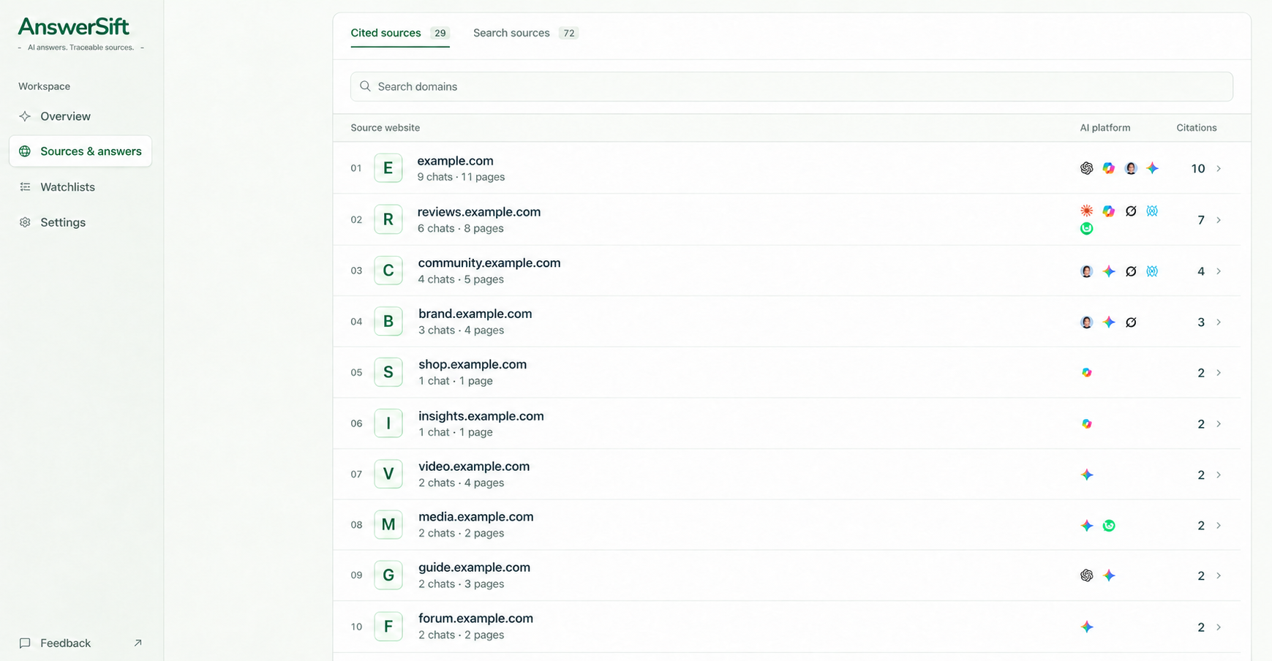
Task: Expand the shop.example.com row chevron
Action: pyautogui.click(x=1219, y=373)
